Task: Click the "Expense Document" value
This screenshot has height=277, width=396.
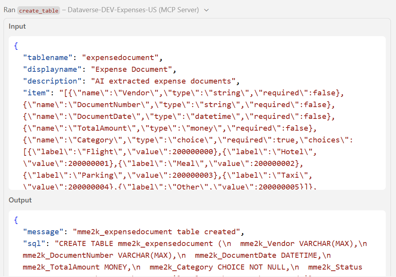Action: tap(131, 69)
